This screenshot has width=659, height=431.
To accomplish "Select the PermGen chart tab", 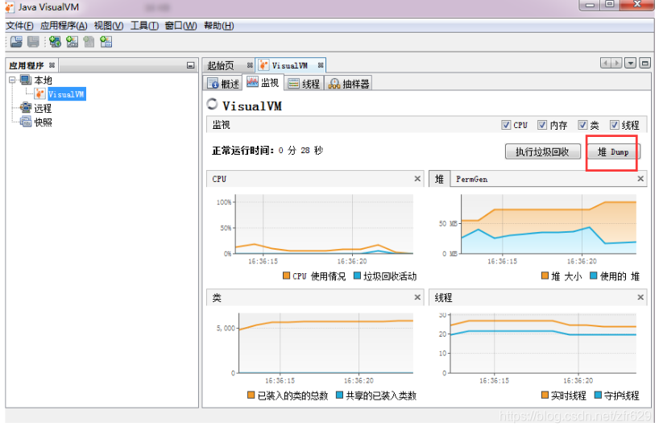I will click(x=471, y=180).
